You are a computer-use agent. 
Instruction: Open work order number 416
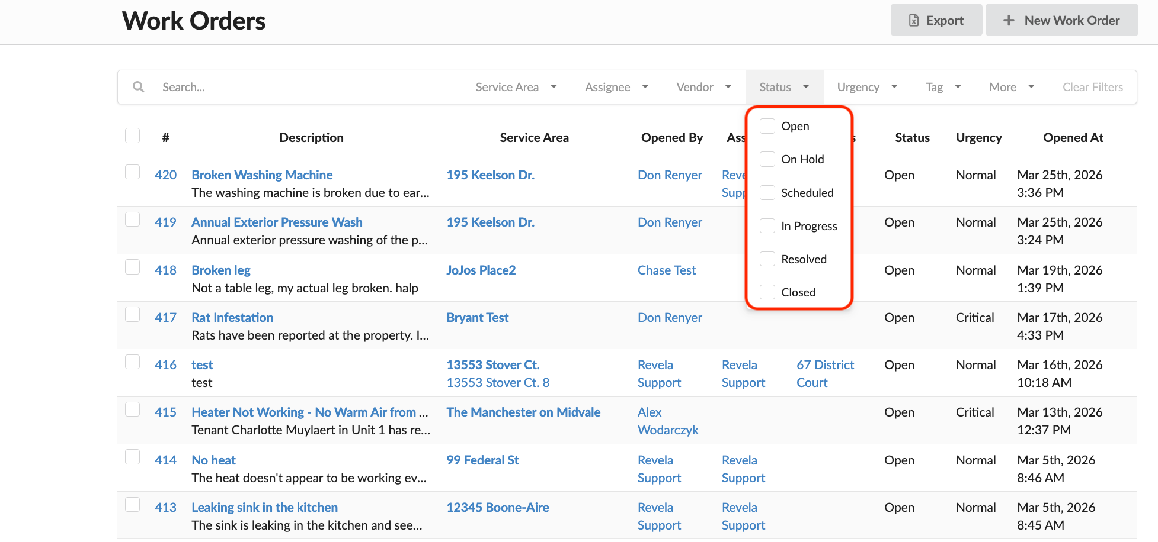(165, 365)
